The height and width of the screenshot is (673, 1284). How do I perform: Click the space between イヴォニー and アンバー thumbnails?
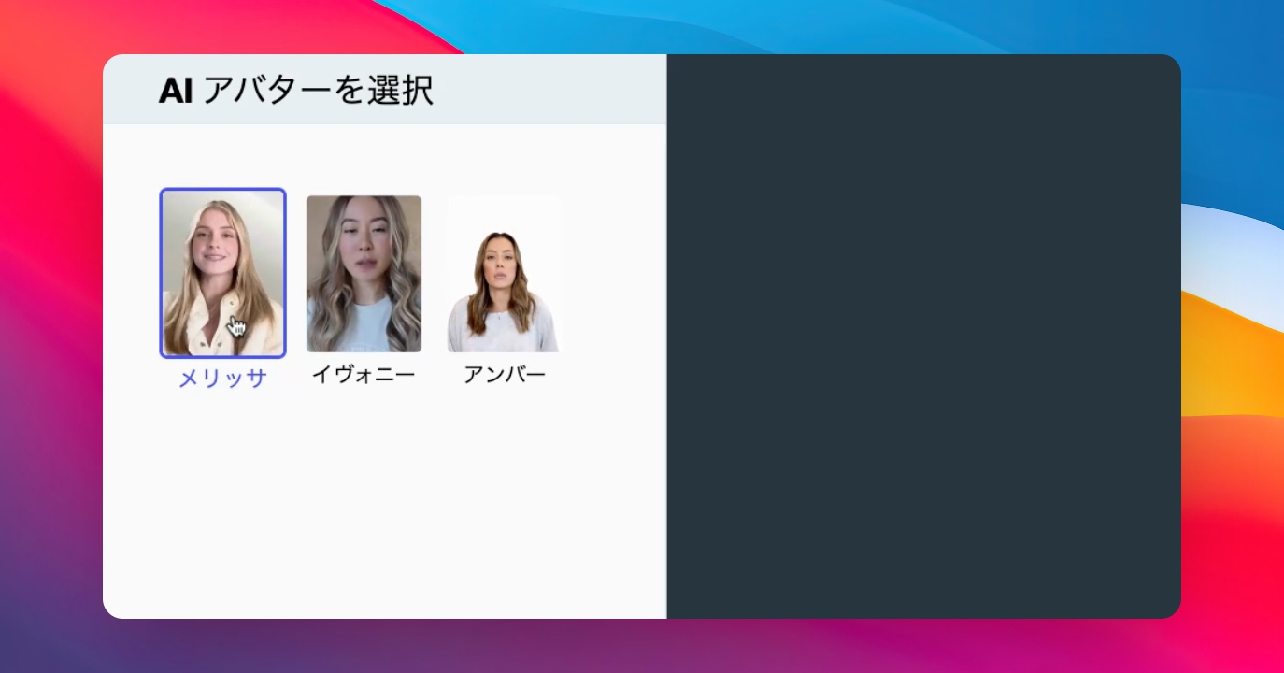[x=436, y=273]
